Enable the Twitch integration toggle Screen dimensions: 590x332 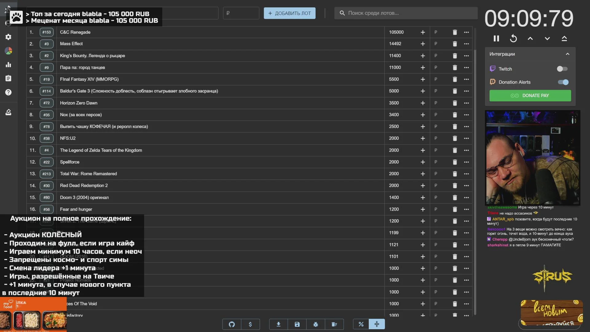[x=562, y=69]
